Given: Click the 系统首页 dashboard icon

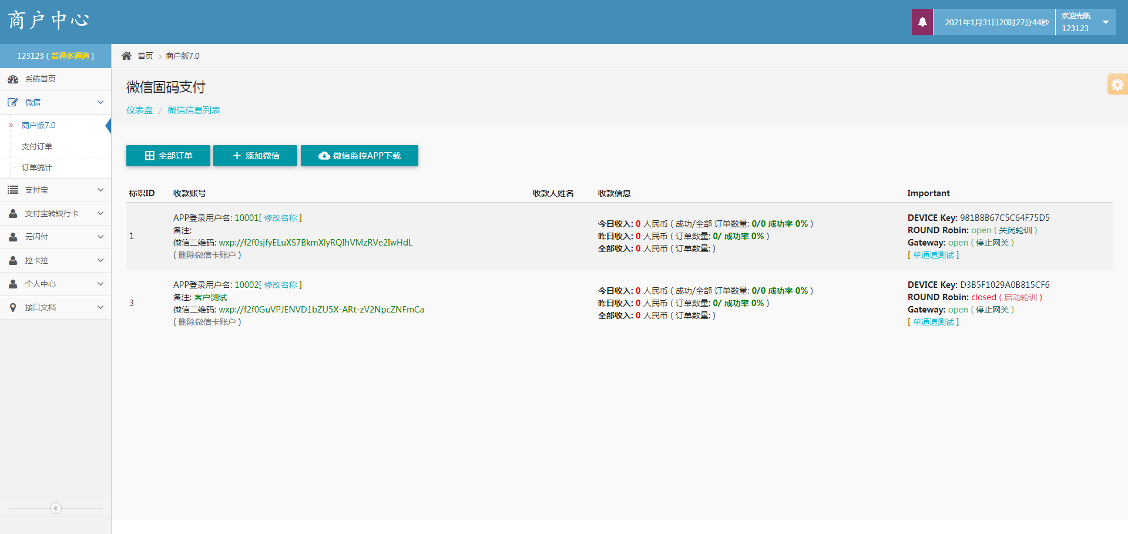Looking at the screenshot, I should click(13, 79).
